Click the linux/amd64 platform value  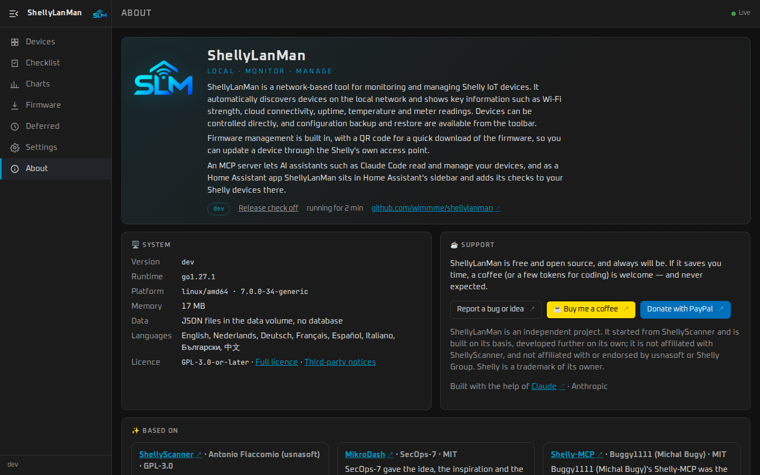205,291
